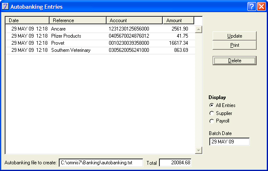Sort by the Date column header
Viewport: 268px width, 171px height.
(x=27, y=20)
